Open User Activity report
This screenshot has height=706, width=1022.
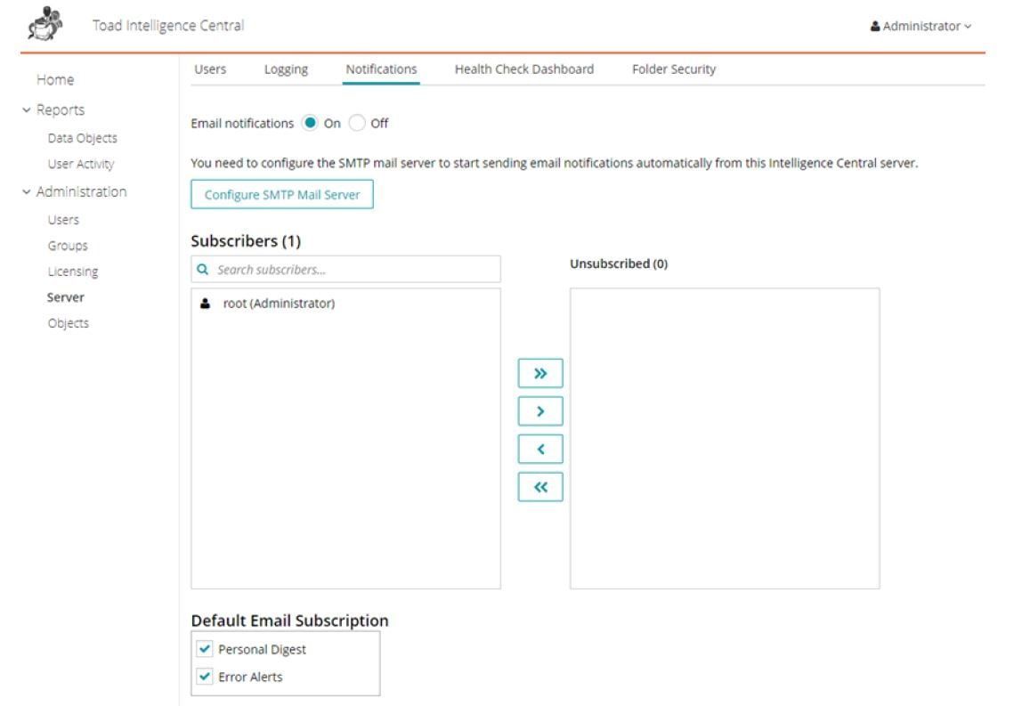click(x=81, y=165)
